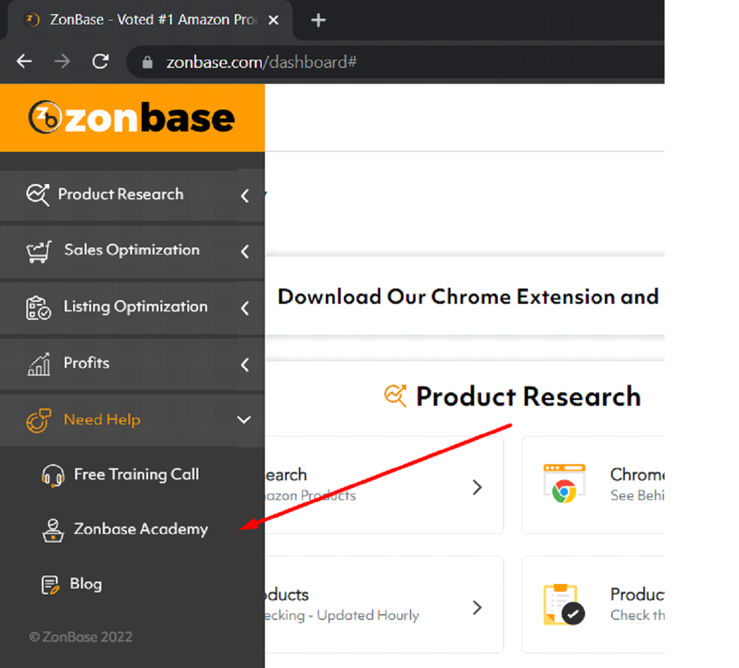
Task: Click the Free Training Call headset icon
Action: [53, 475]
